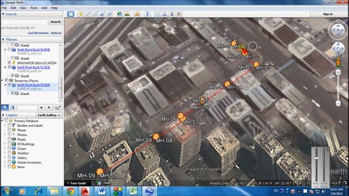
Task: Click the Email toolbar icon
Action: pos(158,14)
